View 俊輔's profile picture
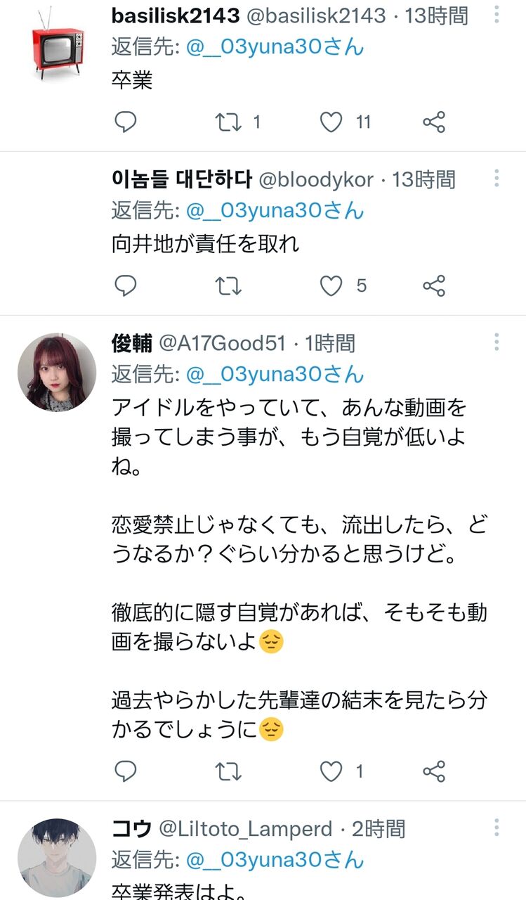Screen dimensions: 526x900 pyautogui.click(x=57, y=372)
